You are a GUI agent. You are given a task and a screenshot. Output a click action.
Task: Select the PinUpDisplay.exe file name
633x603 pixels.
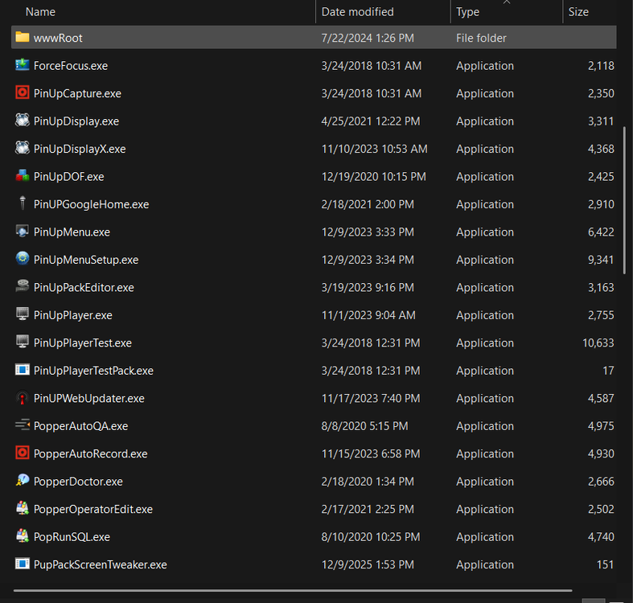pos(76,121)
